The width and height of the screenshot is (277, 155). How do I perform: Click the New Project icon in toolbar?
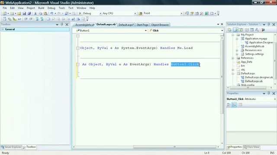click(4, 13)
